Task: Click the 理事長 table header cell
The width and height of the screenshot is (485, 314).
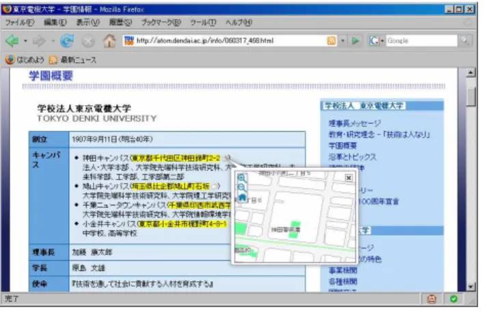Action: (49, 252)
